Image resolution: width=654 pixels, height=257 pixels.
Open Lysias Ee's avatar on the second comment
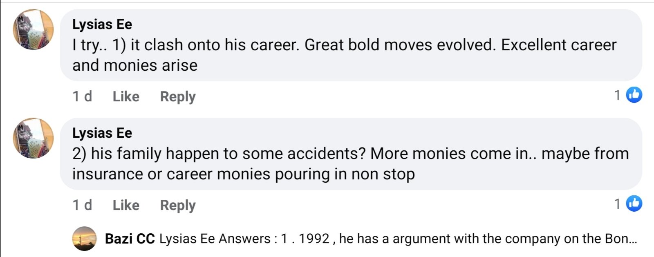[x=33, y=138]
